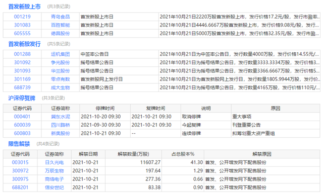The height and width of the screenshot is (193, 323).
Task: Open stock code 301092
Action: pyautogui.click(x=22, y=62)
